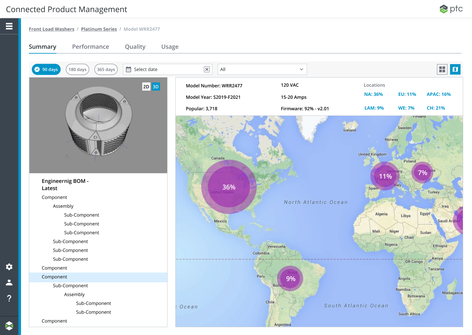
Task: Click the 9% bubble over Brazil
Action: pos(290,278)
